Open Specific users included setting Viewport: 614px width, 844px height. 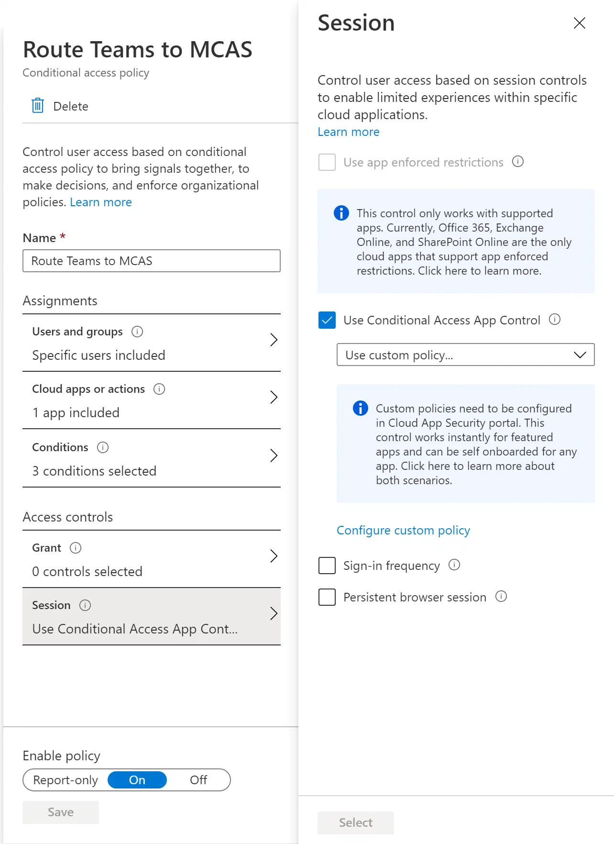(99, 355)
